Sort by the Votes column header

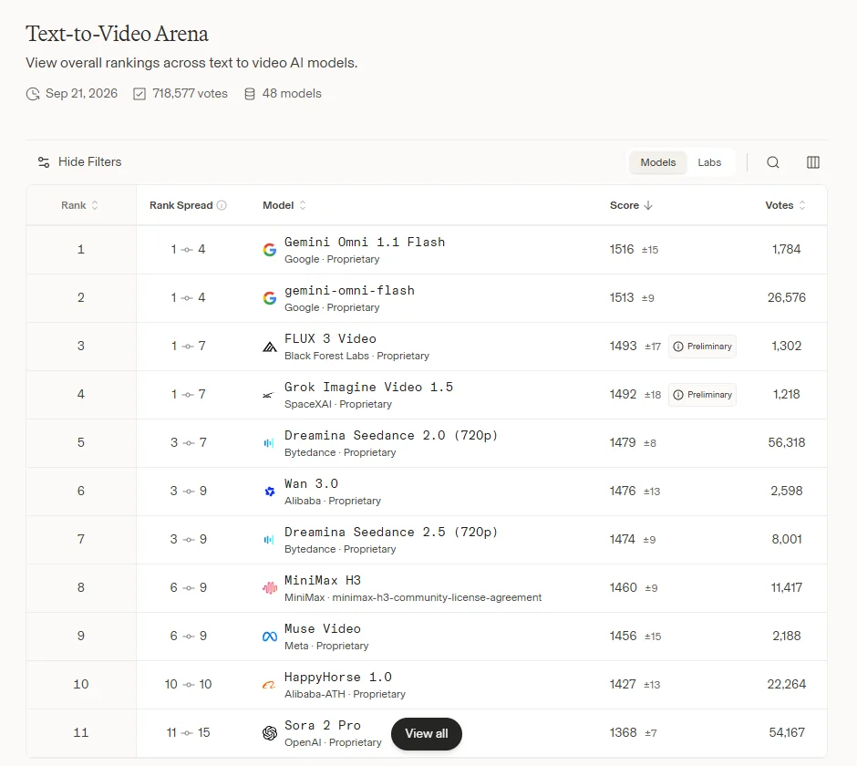[x=785, y=205]
